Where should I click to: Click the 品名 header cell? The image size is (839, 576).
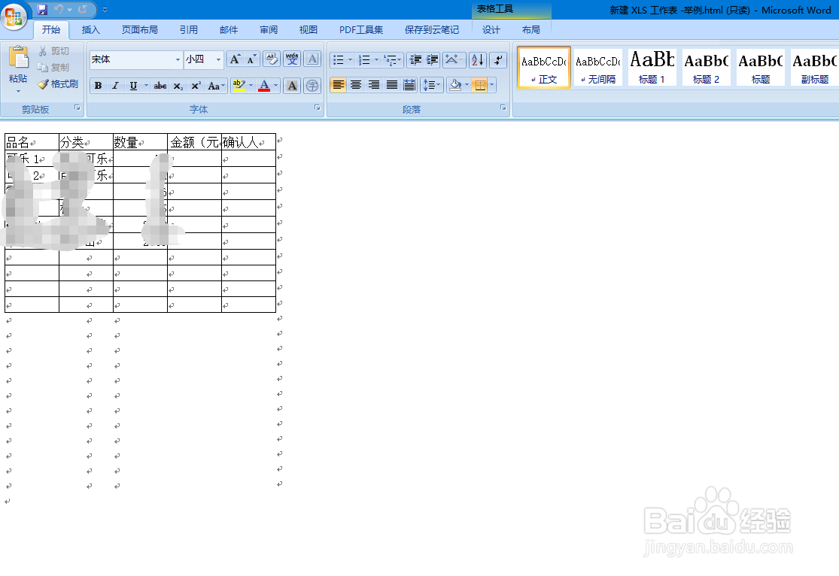32,142
